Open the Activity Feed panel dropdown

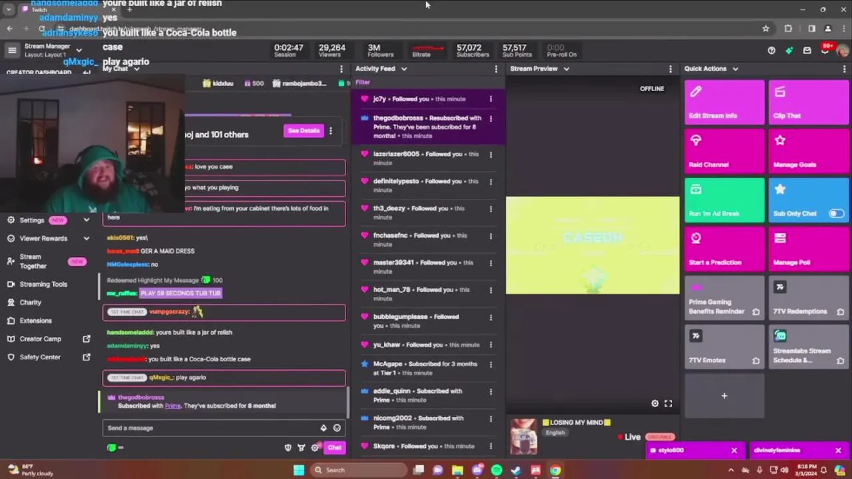coord(403,69)
